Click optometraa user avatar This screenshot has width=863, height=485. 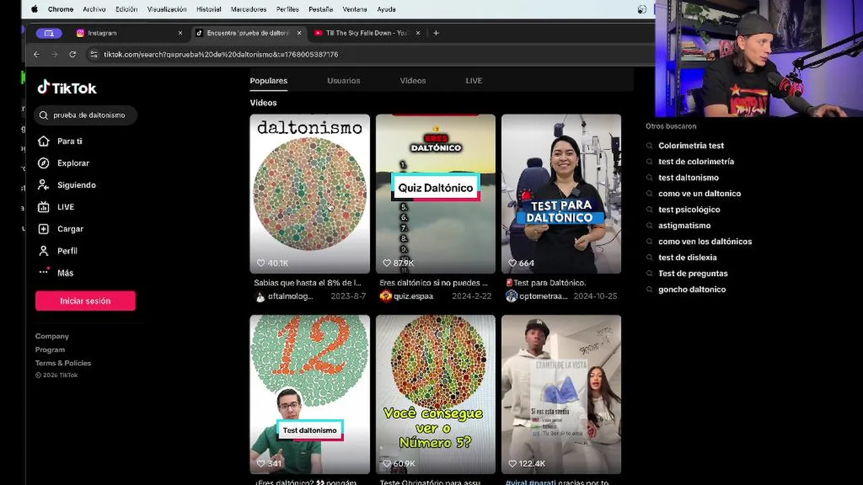pyautogui.click(x=512, y=296)
